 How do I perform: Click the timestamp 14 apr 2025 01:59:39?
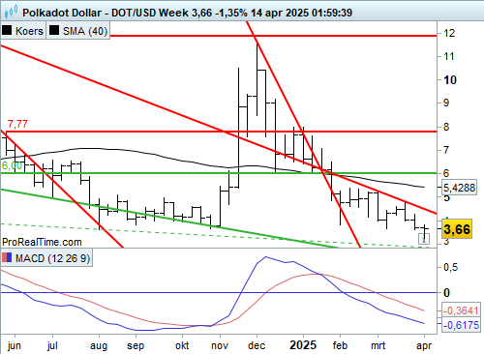(x=301, y=13)
